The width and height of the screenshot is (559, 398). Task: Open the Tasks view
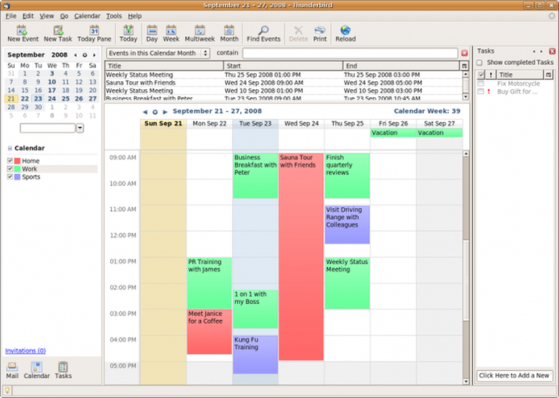[x=62, y=370]
